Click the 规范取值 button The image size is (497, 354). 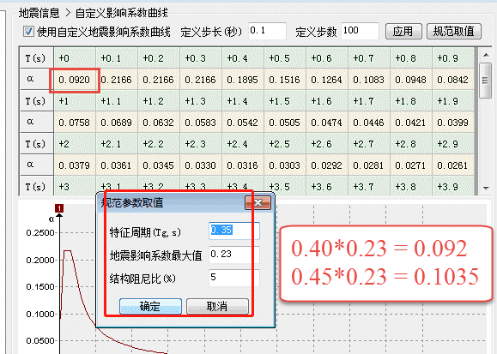click(453, 32)
